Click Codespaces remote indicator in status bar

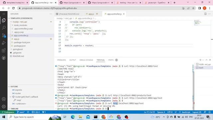tap(8, 112)
